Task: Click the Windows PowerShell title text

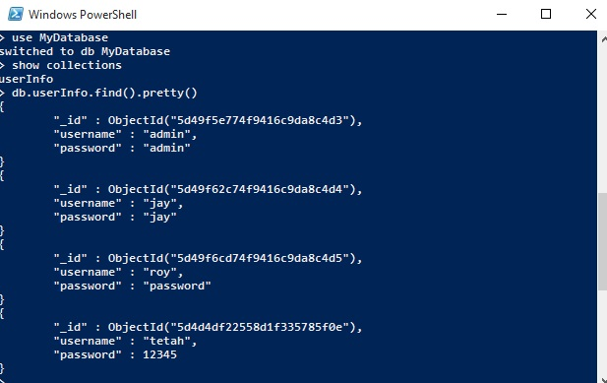Action: [83, 15]
